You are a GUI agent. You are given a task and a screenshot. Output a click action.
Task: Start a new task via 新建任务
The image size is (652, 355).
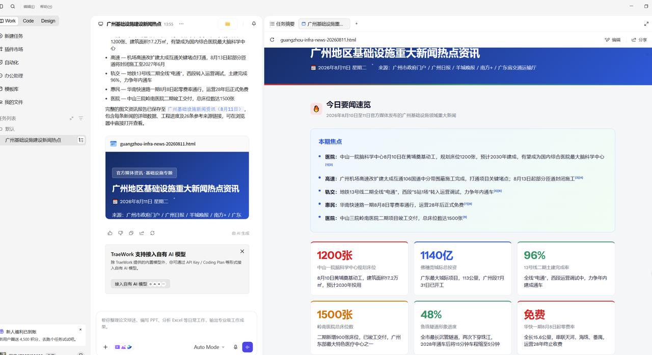coord(14,36)
